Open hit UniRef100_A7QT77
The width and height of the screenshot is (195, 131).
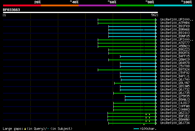tap(175, 43)
